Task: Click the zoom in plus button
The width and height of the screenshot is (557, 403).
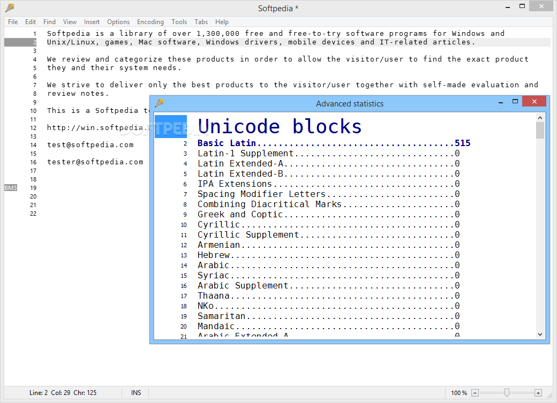Action: [538, 393]
